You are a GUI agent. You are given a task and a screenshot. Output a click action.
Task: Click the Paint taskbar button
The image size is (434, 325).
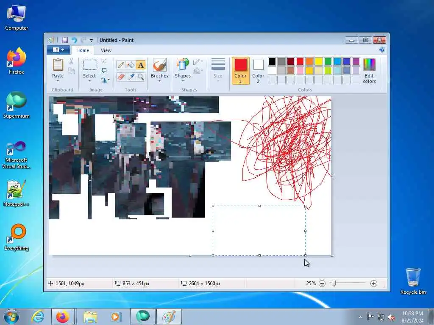169,317
